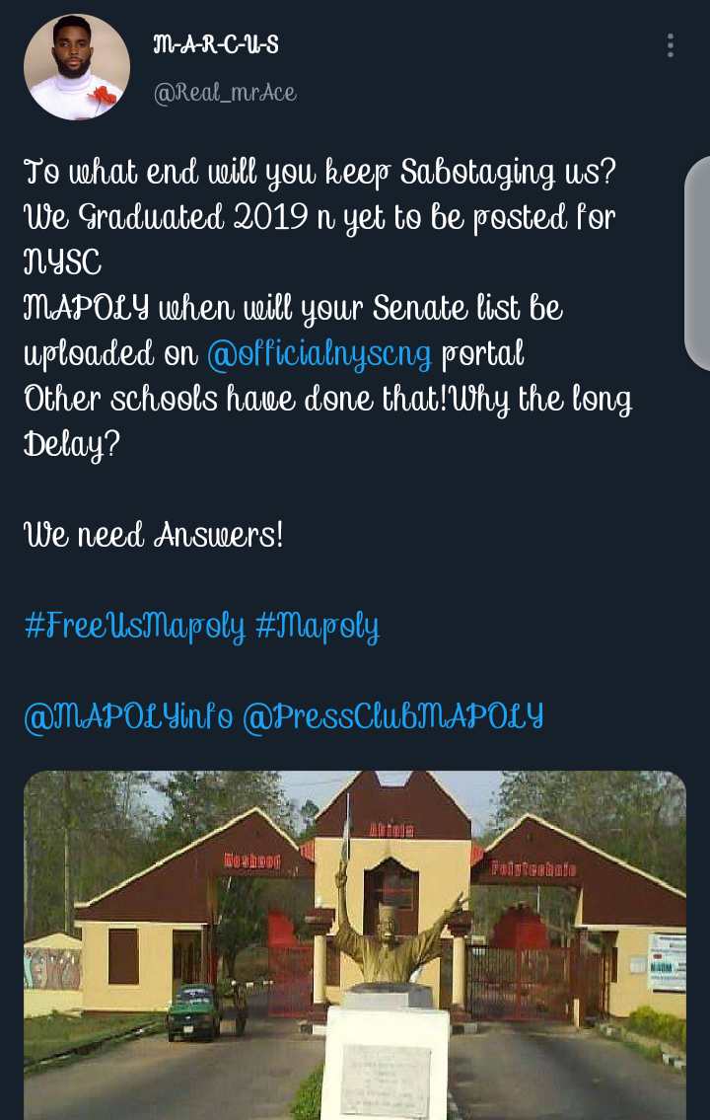Click the green vehicle in the photo

click(193, 1011)
